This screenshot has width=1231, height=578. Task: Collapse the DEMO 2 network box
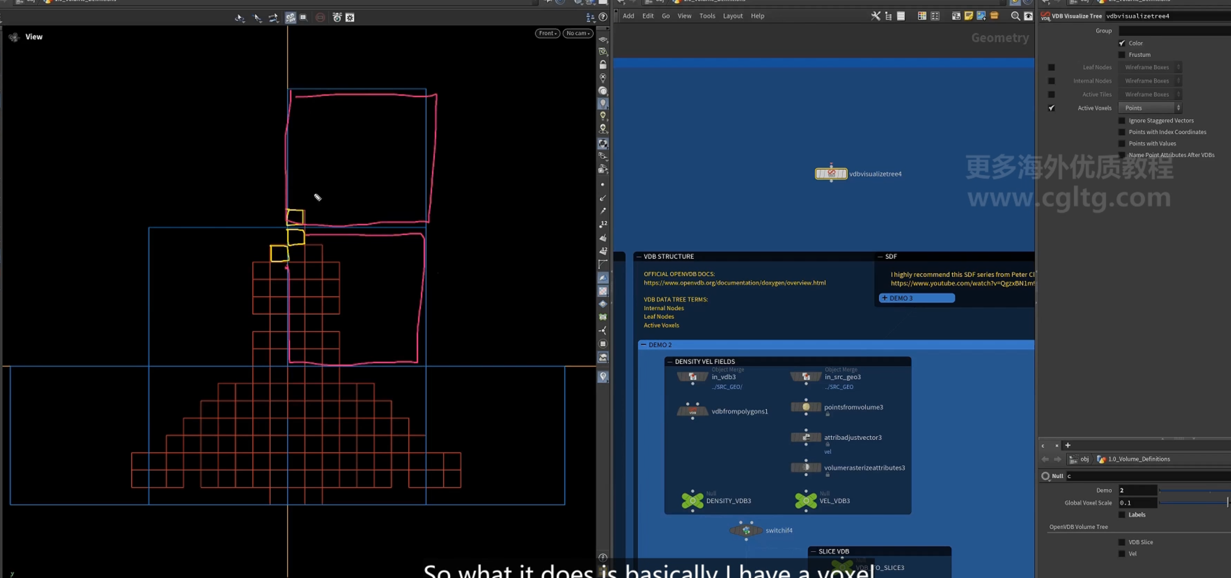coord(643,344)
